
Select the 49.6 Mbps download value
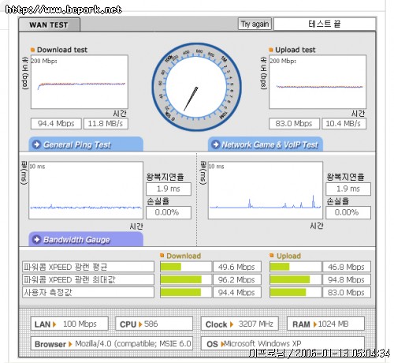coord(237,267)
